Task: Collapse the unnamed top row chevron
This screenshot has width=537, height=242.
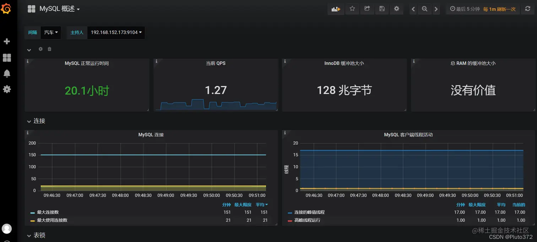Action: 29,50
